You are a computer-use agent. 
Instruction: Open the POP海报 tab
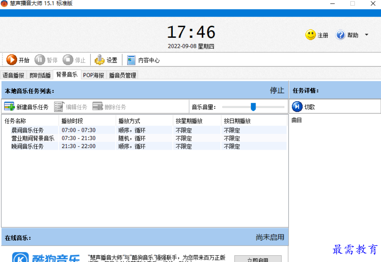[93, 74]
